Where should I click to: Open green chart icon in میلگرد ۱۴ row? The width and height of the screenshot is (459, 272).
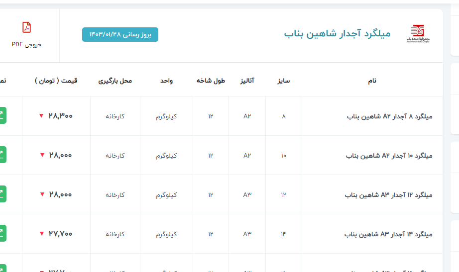[2, 233]
